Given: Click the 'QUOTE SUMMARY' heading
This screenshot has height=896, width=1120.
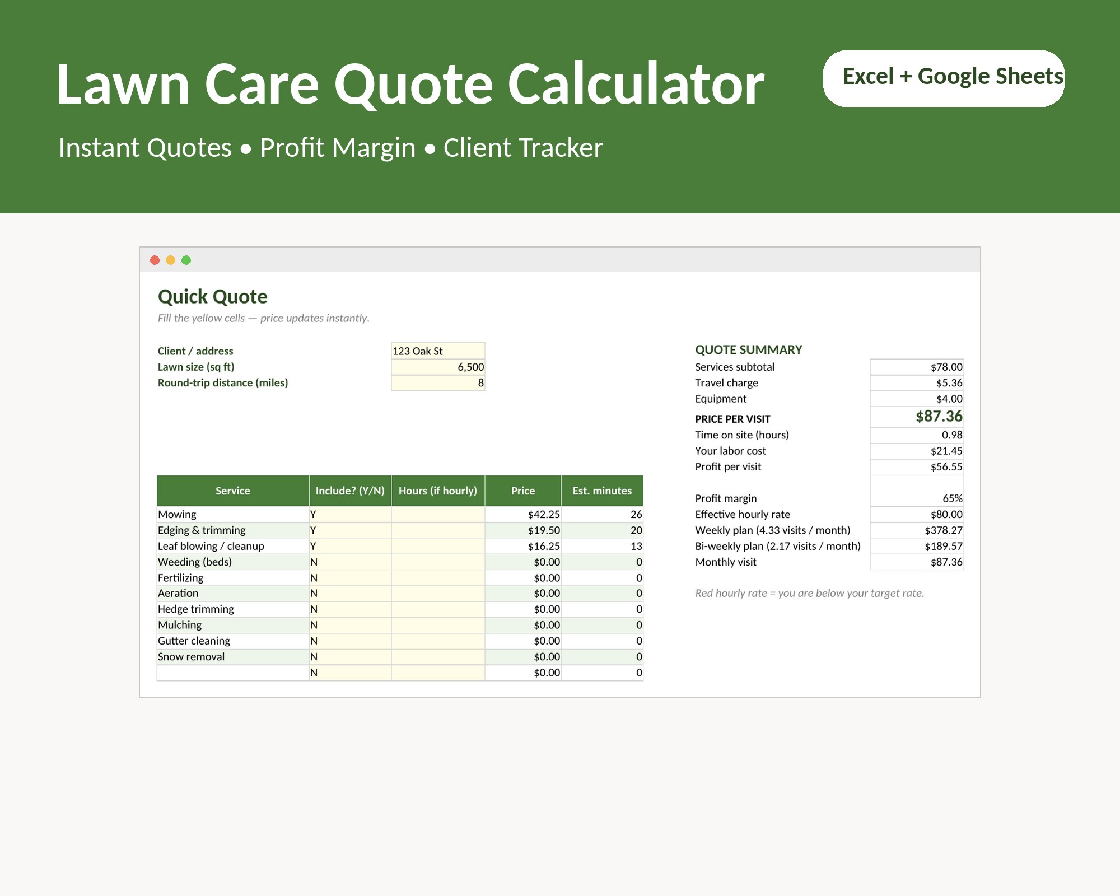Looking at the screenshot, I should [749, 350].
